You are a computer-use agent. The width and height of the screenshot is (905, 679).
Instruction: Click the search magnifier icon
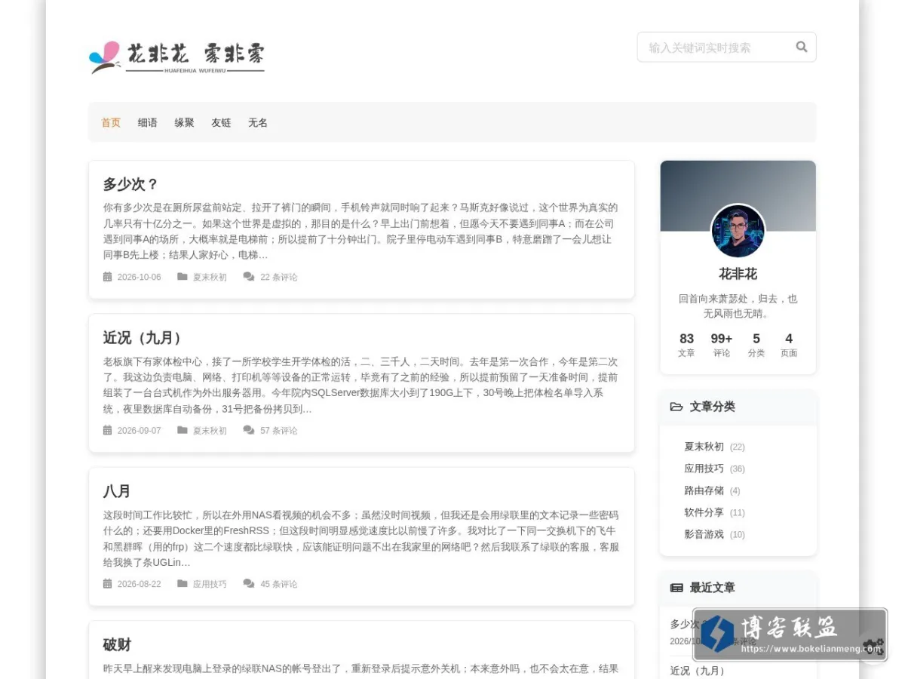(x=802, y=47)
